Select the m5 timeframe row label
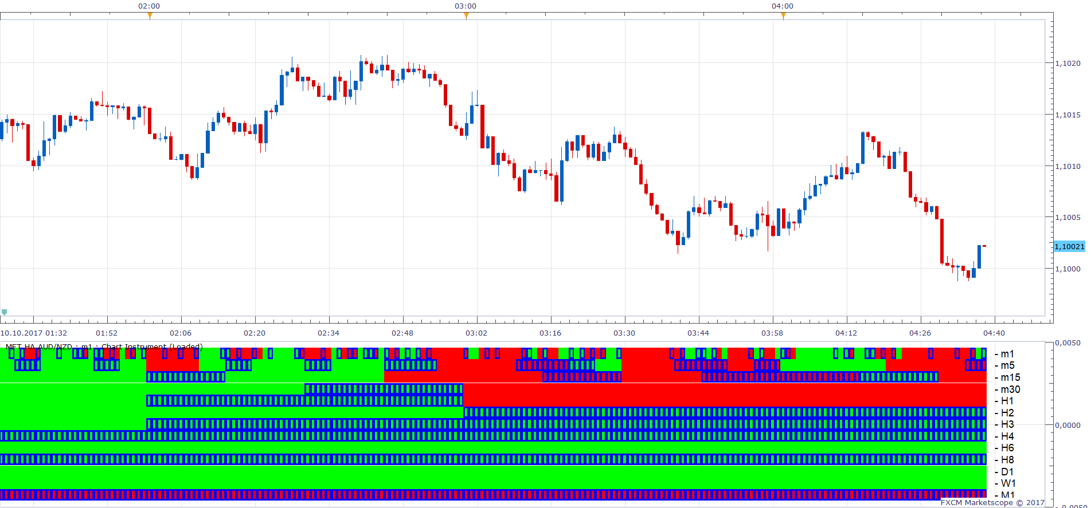 (x=1007, y=365)
